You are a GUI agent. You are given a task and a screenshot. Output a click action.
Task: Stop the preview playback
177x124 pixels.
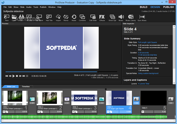(17, 76)
